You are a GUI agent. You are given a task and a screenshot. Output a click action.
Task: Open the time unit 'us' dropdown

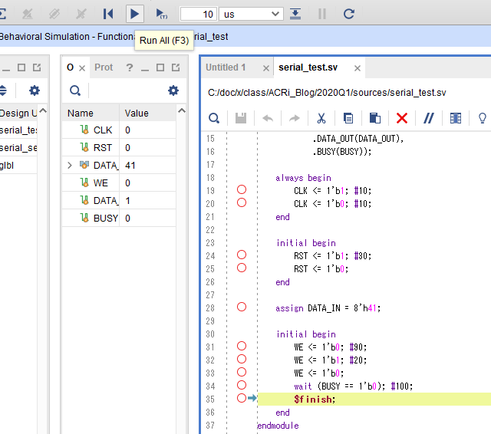[x=251, y=14]
